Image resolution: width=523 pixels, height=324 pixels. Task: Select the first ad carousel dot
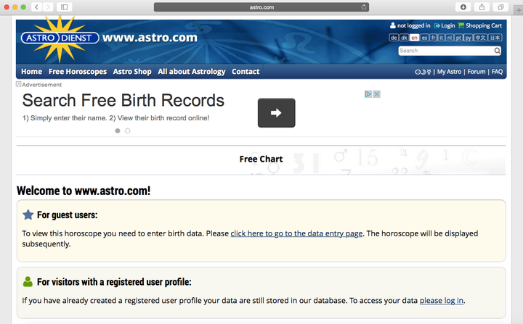point(118,131)
